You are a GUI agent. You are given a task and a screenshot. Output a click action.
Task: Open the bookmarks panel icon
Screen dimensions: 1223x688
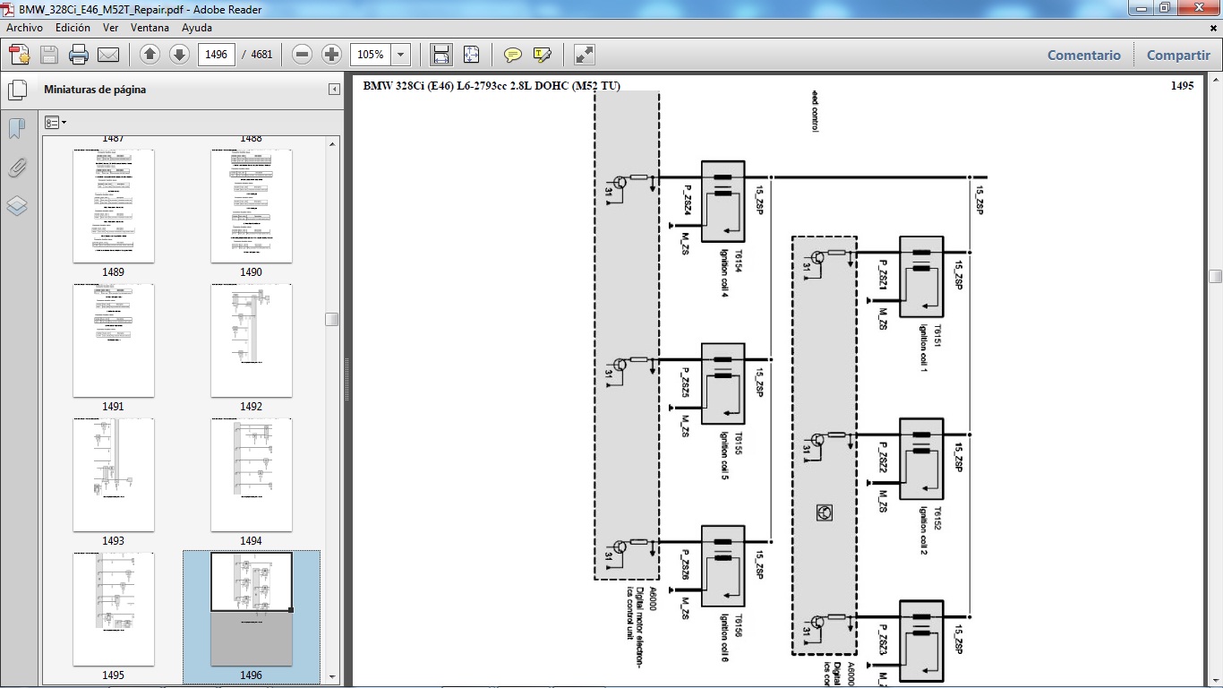(16, 129)
